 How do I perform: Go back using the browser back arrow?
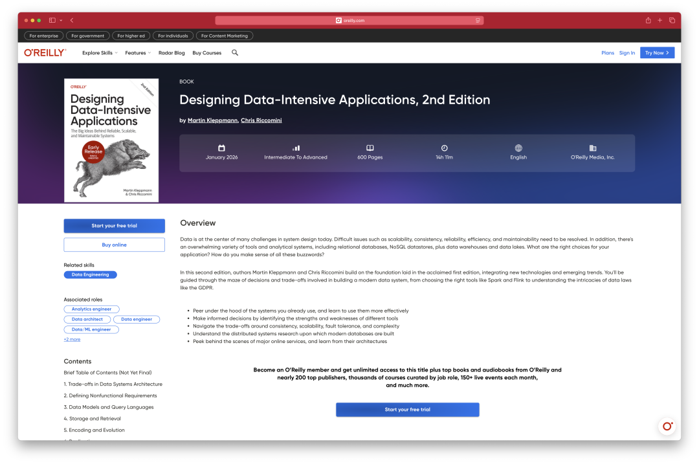pyautogui.click(x=72, y=20)
